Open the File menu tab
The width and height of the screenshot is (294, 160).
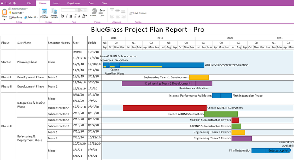click(x=29, y=3)
